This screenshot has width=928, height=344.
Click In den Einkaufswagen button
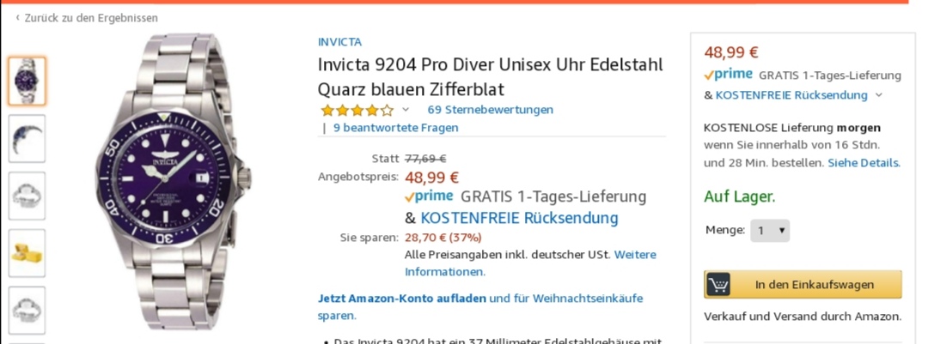tap(814, 284)
